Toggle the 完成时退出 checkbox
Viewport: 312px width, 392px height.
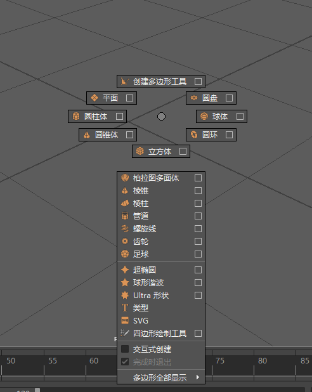pos(125,362)
